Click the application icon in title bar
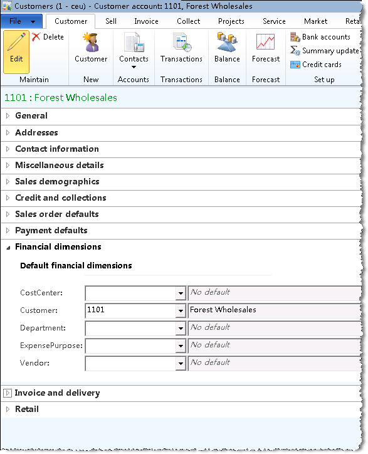 (6, 6)
